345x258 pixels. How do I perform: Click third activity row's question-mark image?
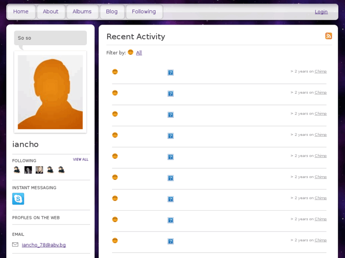click(170, 115)
